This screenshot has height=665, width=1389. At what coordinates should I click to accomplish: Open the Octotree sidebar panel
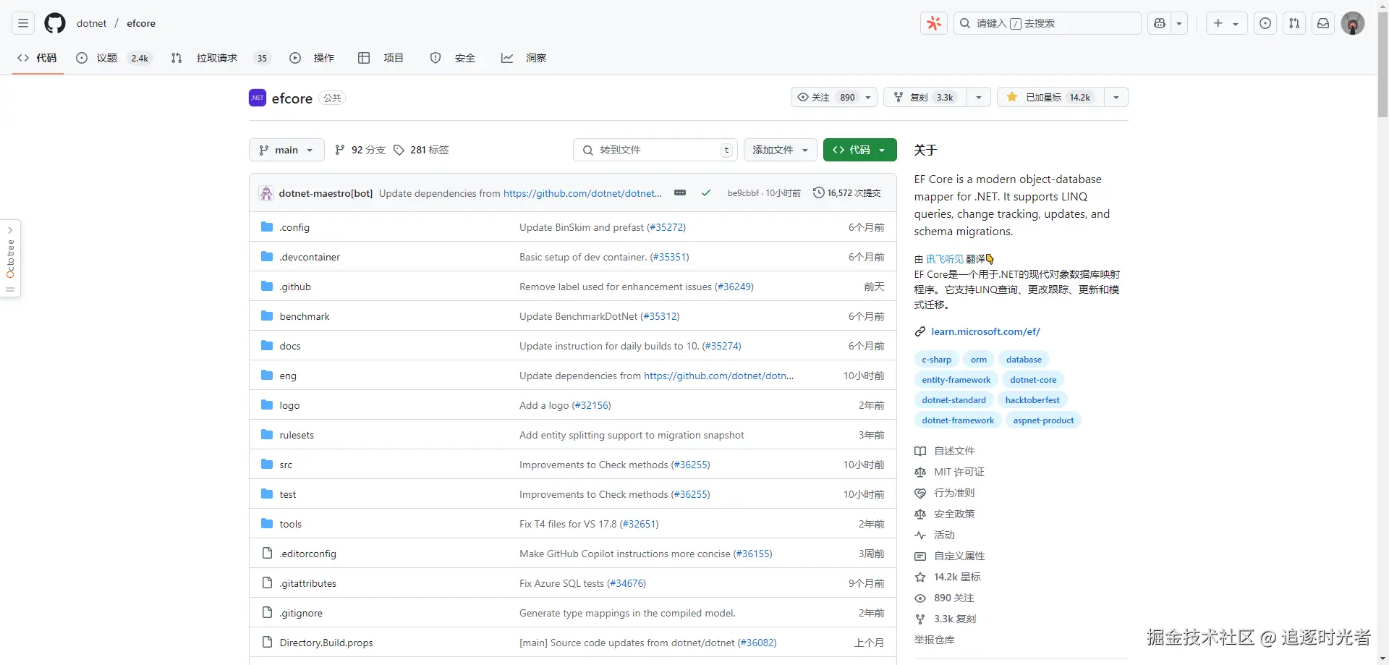click(10, 258)
